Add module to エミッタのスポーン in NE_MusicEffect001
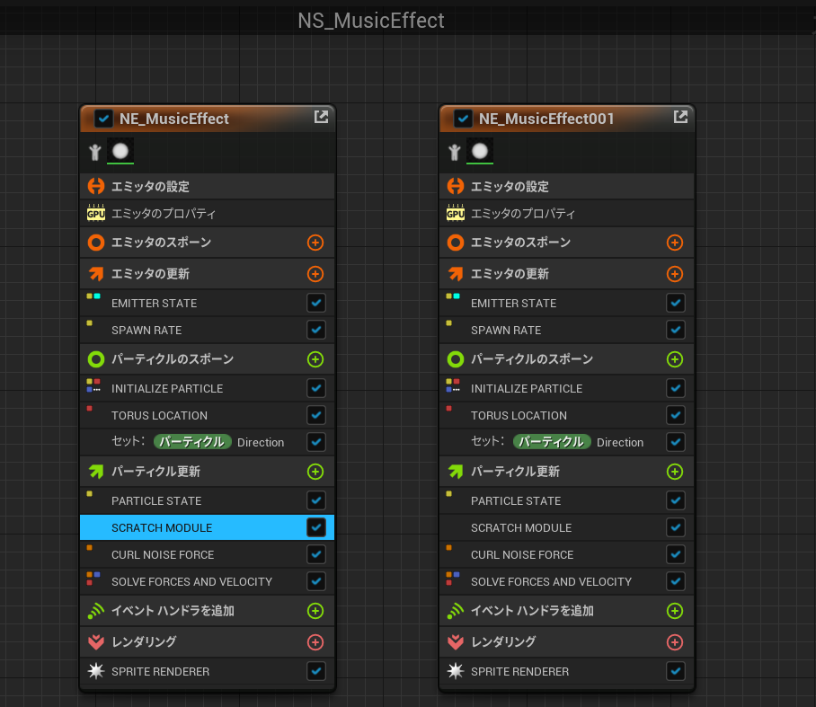Viewport: 816px width, 707px height. pyautogui.click(x=675, y=243)
